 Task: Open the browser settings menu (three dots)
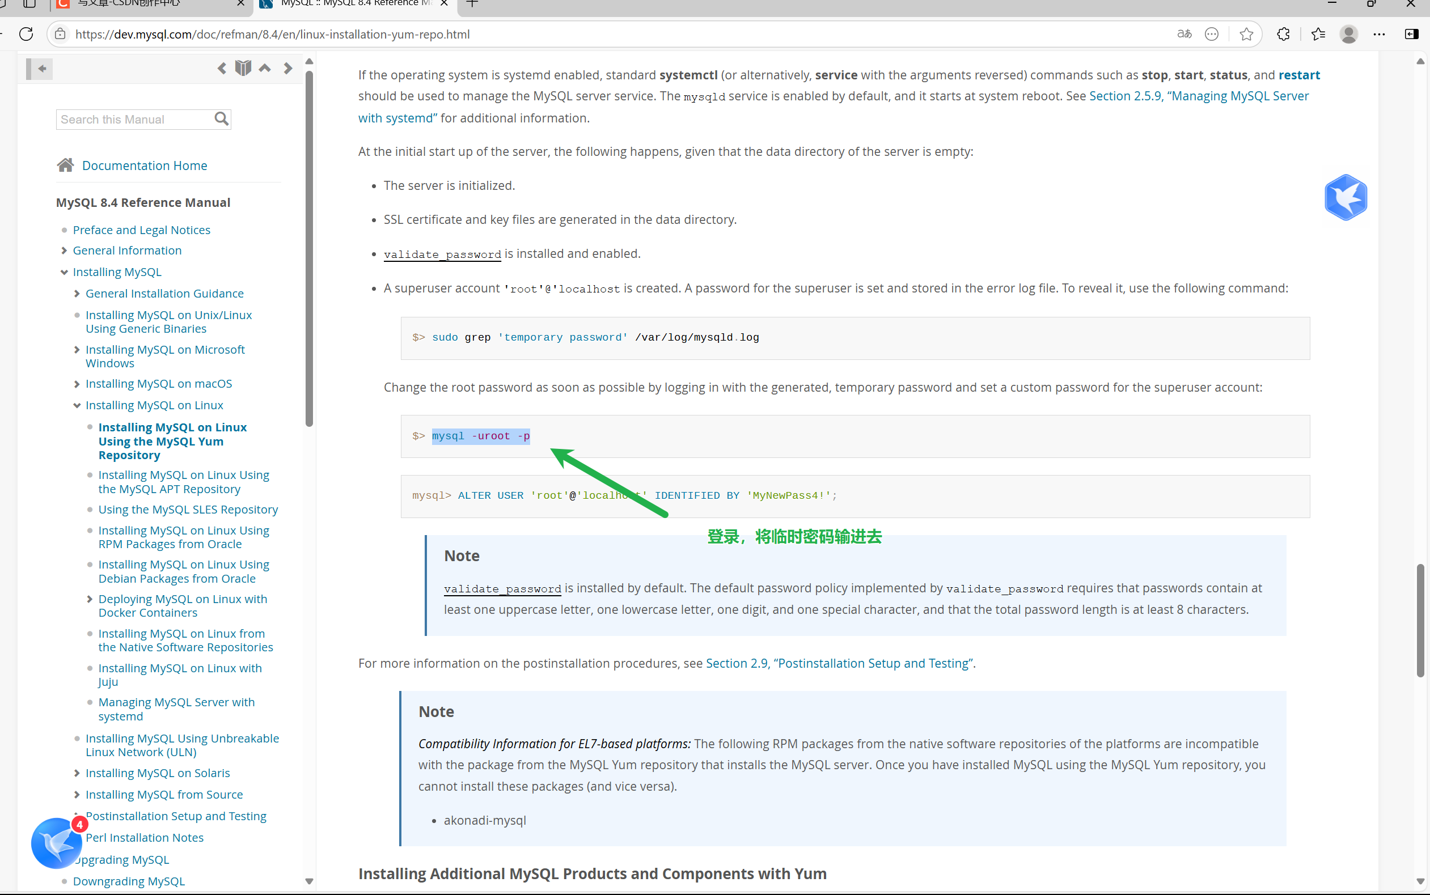point(1380,34)
